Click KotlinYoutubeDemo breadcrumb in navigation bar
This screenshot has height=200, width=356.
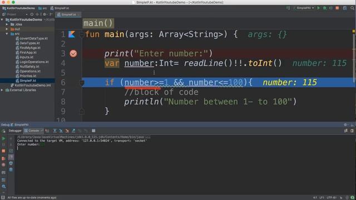[x=18, y=8]
